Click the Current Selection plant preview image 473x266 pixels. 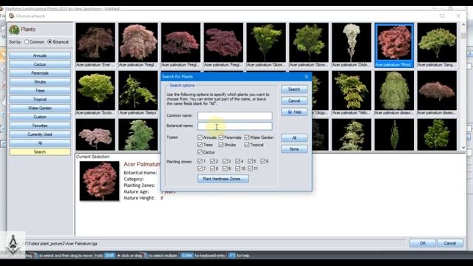pyautogui.click(x=99, y=181)
